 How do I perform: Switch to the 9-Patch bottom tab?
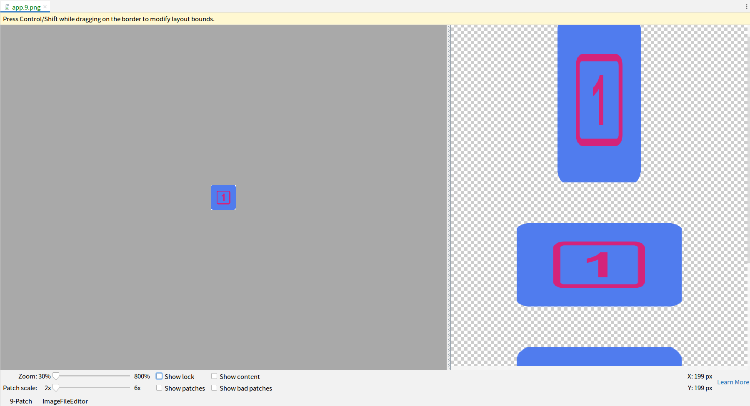(x=21, y=401)
